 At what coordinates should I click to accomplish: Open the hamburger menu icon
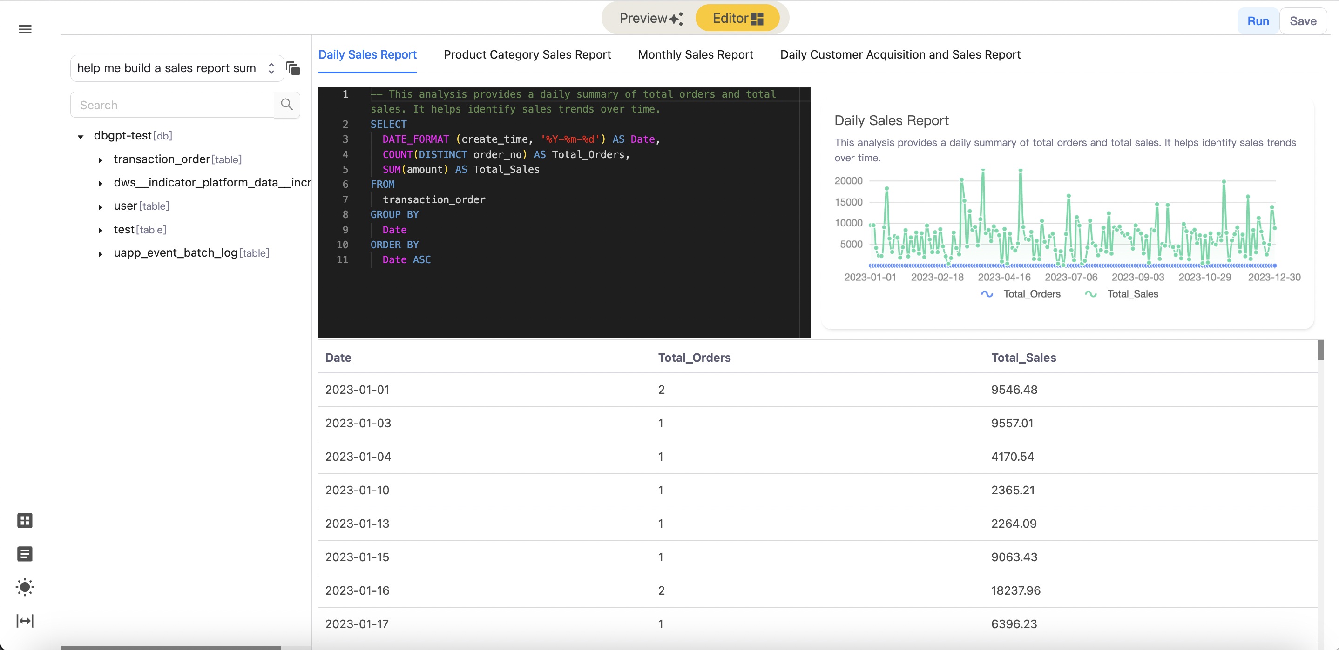(x=25, y=29)
